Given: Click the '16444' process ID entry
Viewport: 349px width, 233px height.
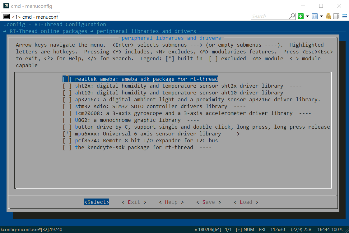Looking at the screenshot, I should click(x=323, y=230).
